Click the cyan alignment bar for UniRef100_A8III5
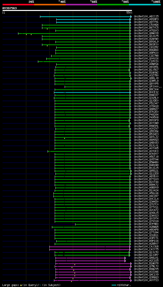Image resolution: width=163 pixels, height=287 pixels. click(x=86, y=17)
